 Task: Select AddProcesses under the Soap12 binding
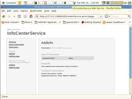(14, 67)
